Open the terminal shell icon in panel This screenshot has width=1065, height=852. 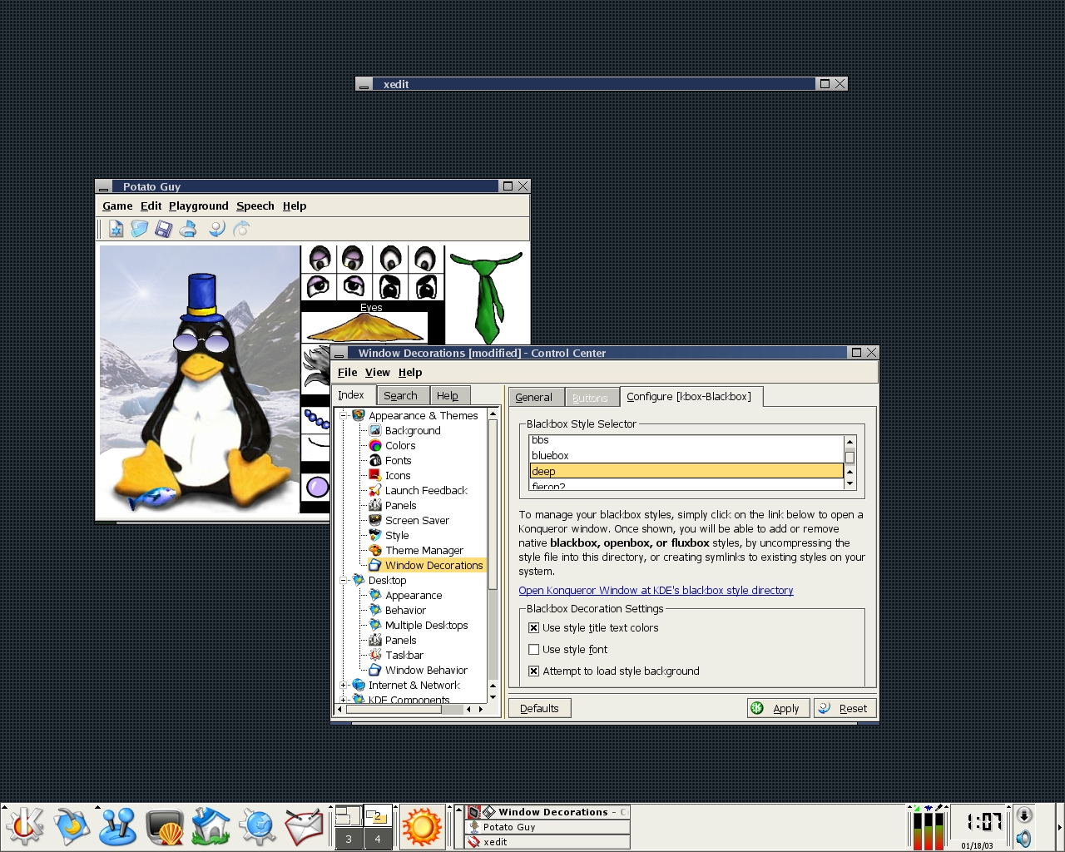165,827
